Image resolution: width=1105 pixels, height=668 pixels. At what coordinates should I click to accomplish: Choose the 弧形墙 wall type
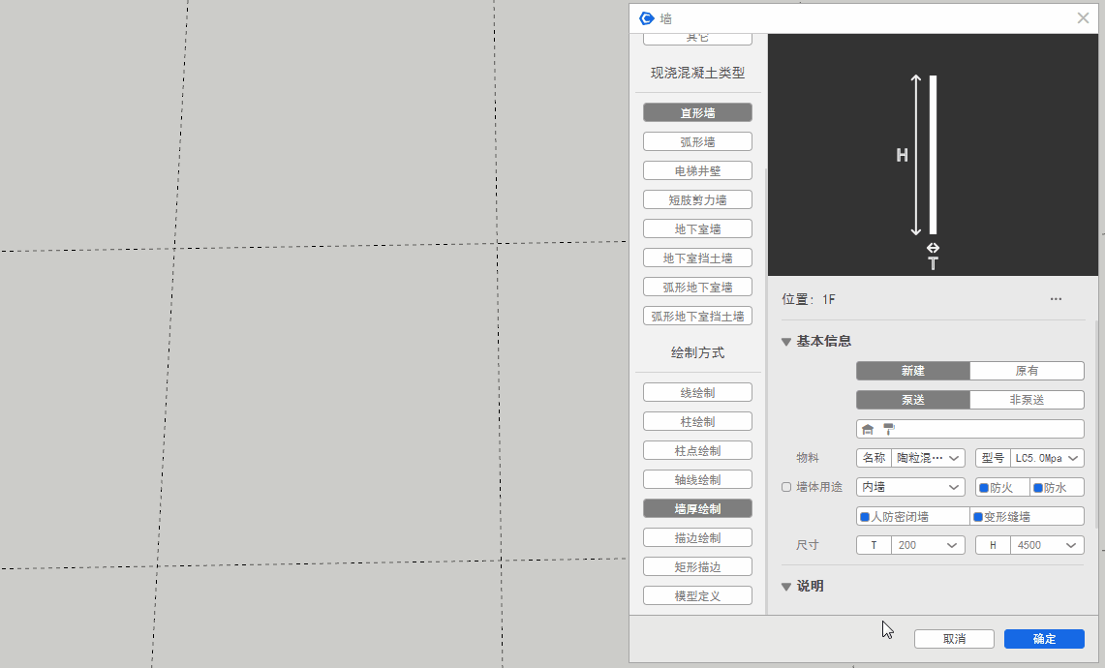coord(697,141)
